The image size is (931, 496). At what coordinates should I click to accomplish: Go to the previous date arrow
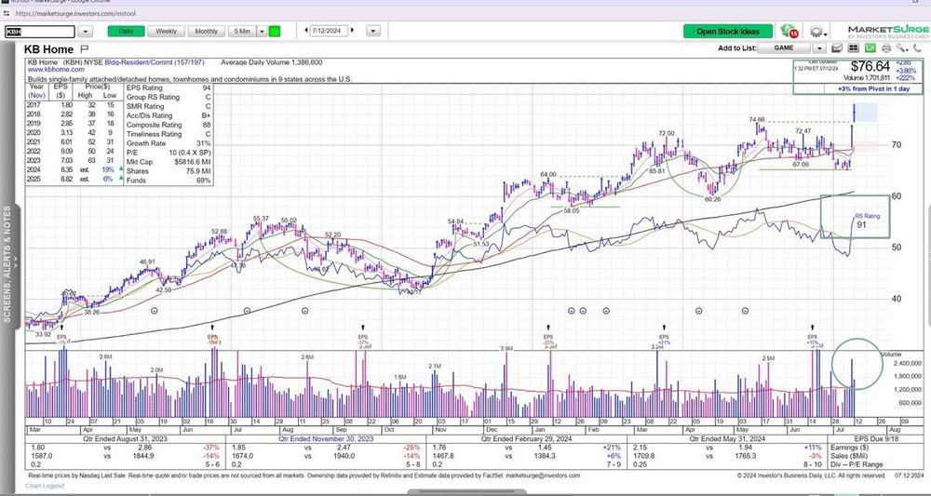coord(304,31)
